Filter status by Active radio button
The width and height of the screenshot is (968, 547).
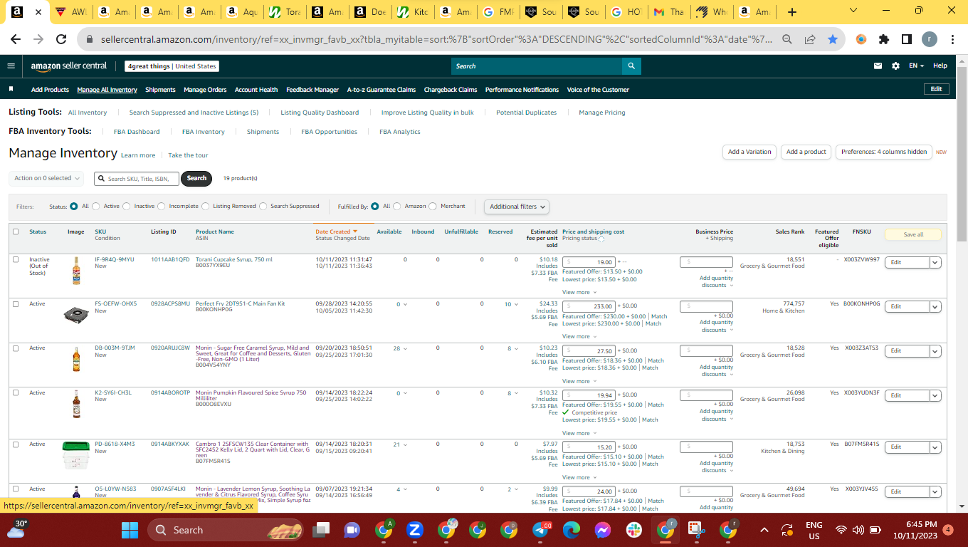point(96,207)
